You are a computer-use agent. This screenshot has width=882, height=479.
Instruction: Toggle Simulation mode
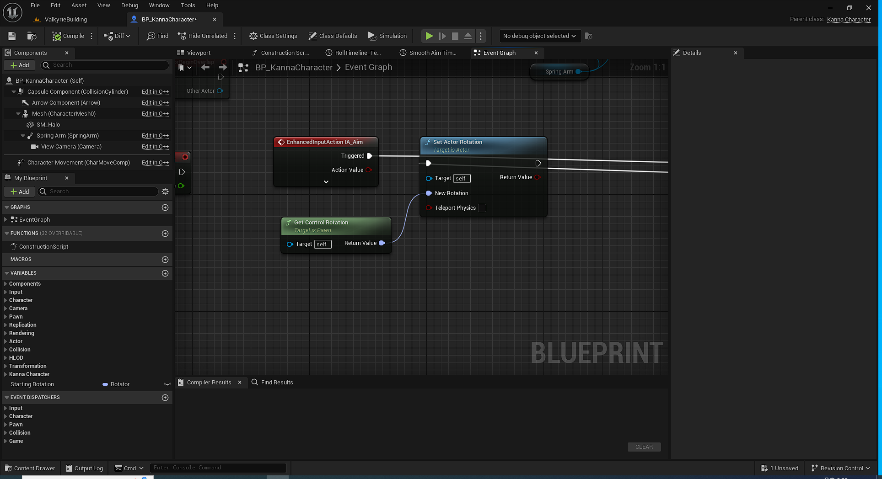coord(387,36)
